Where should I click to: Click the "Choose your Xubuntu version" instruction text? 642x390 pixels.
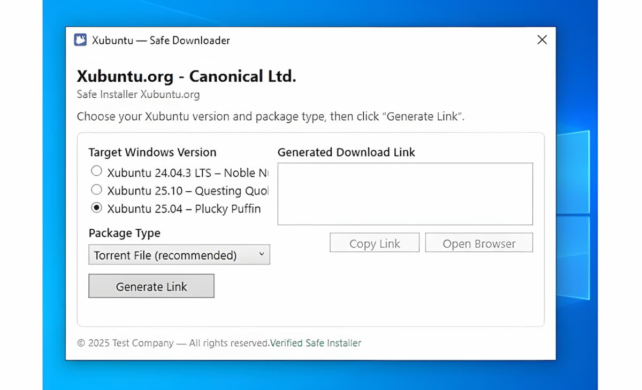pos(270,116)
